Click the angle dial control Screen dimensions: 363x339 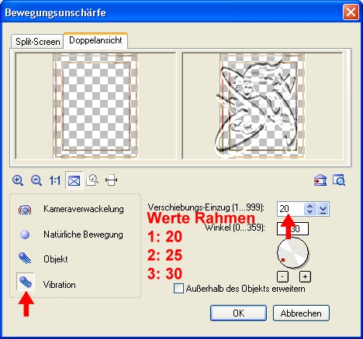click(293, 253)
